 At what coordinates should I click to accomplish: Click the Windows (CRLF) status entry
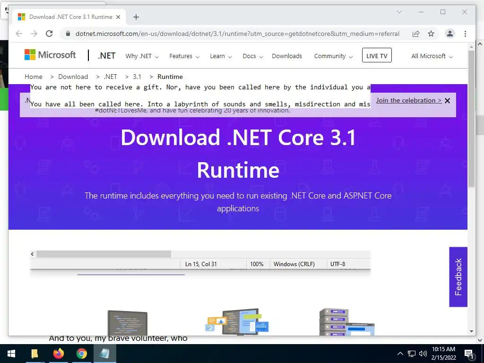294,264
